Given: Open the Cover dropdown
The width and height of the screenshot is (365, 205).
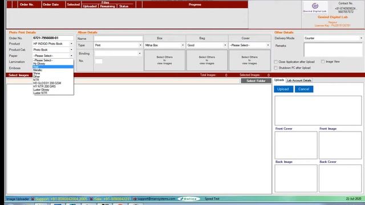Looking at the screenshot, I should pyautogui.click(x=268, y=45).
